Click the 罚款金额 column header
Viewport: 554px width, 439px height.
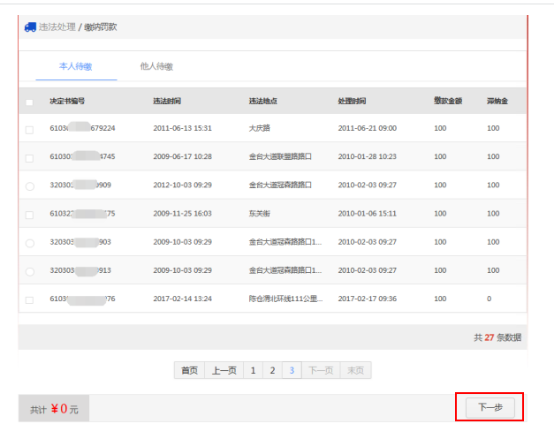point(448,102)
